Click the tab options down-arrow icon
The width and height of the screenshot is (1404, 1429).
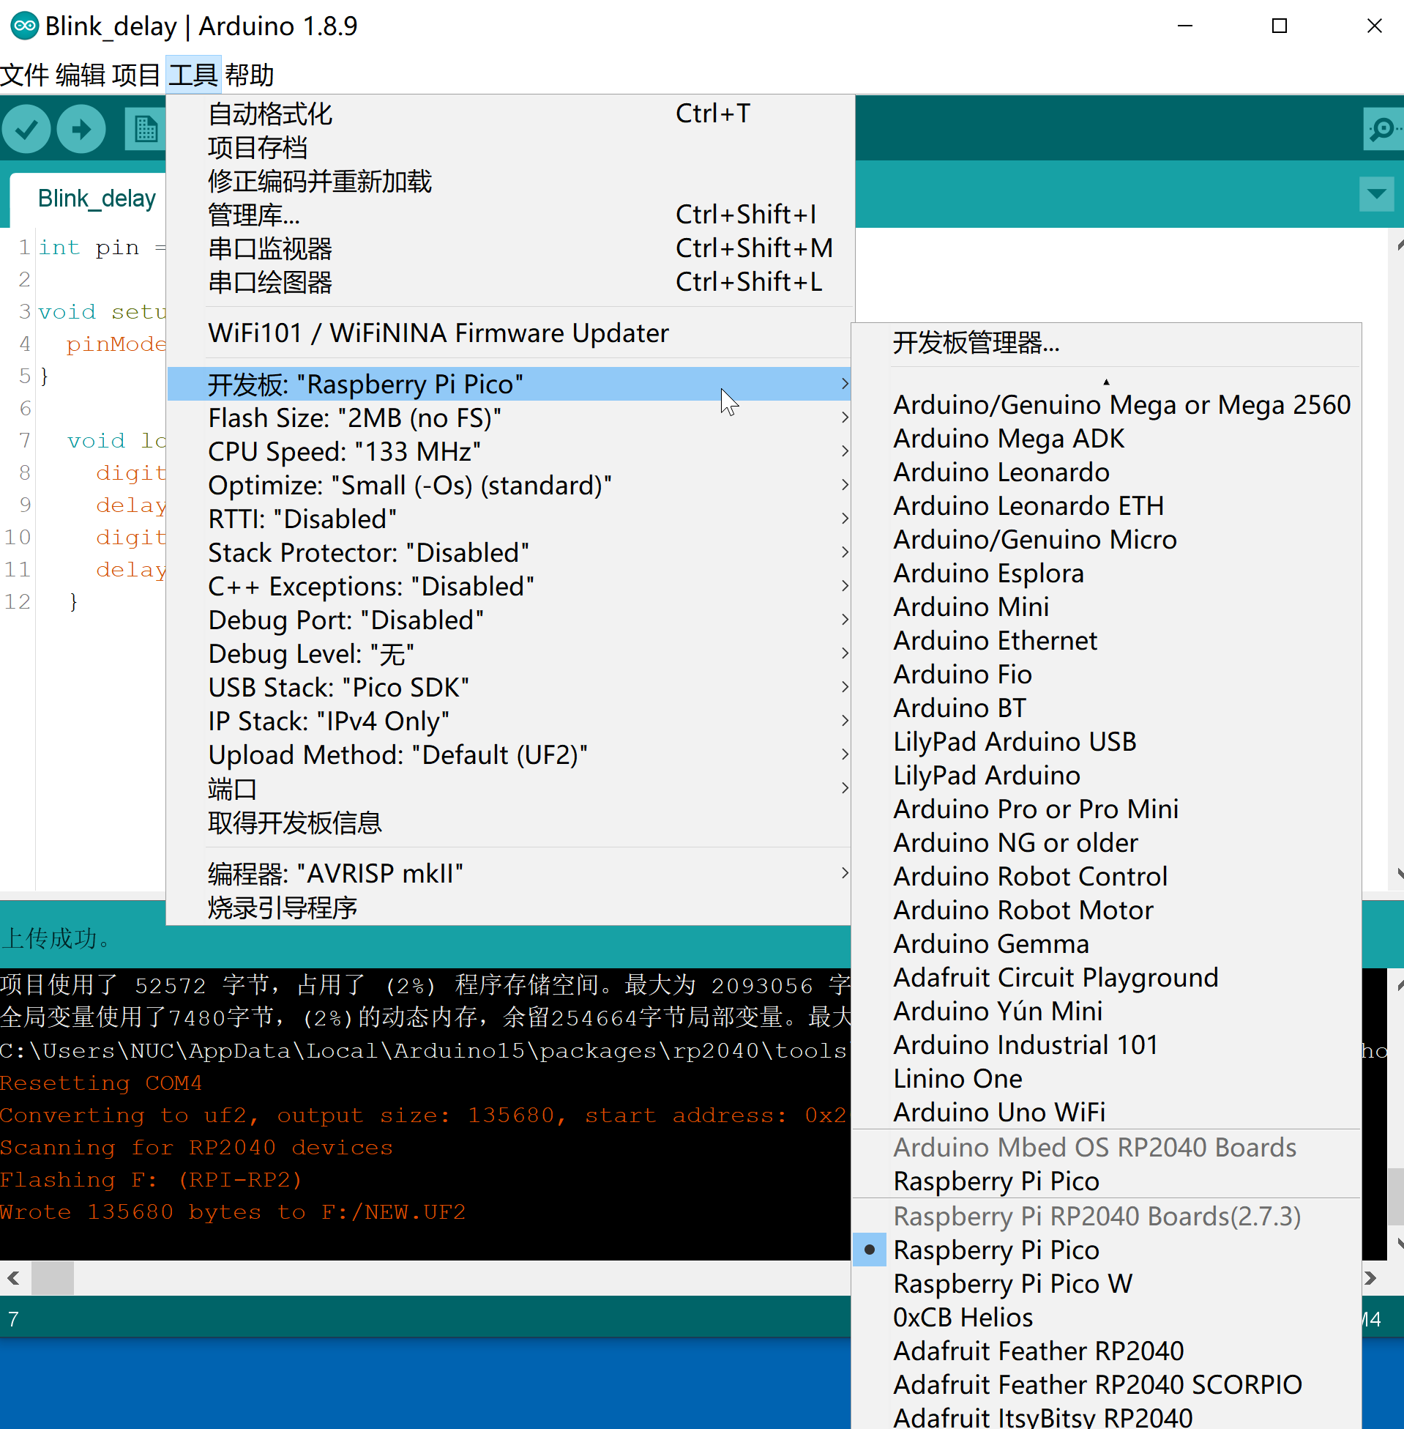point(1376,195)
